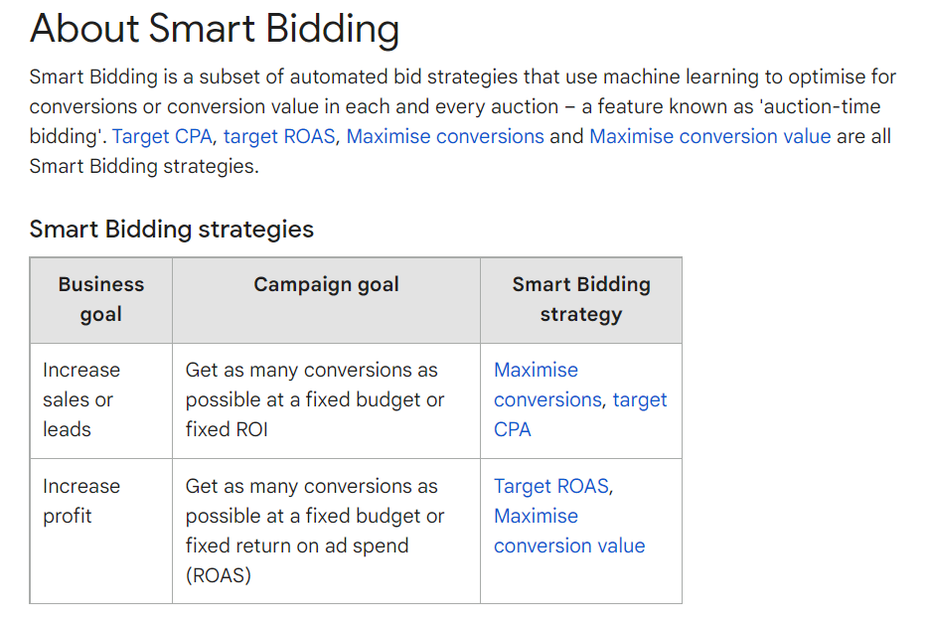Open the Target ROAS link in the table

tap(551, 486)
